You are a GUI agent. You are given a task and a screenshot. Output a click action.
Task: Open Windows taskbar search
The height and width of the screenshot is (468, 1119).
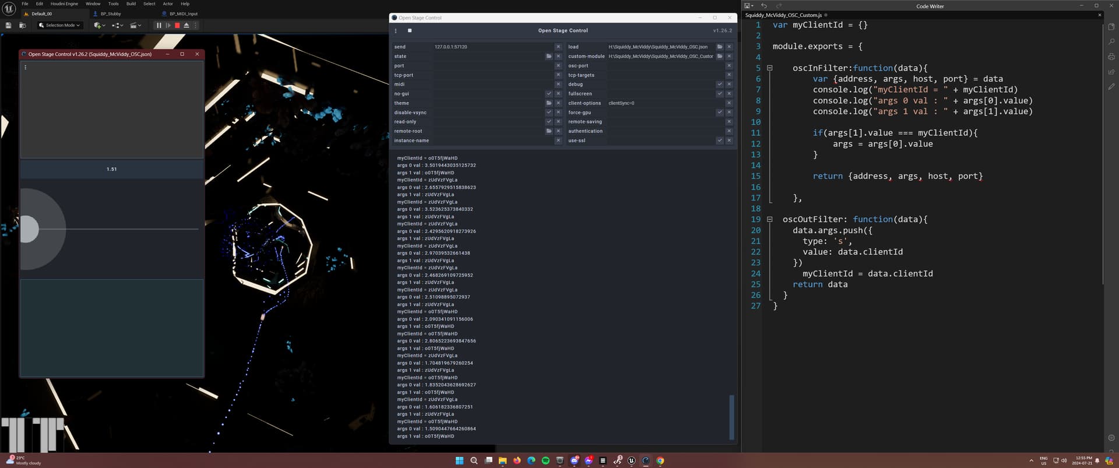[x=474, y=460]
